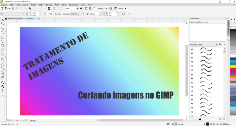Open the Bitmaps menu
The width and height of the screenshot is (236, 126).
click(49, 5)
